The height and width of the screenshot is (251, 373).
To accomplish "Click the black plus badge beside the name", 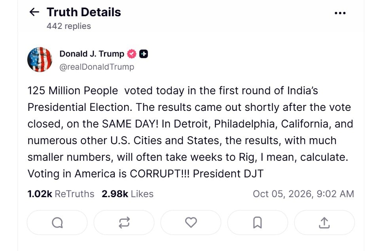I will [144, 54].
